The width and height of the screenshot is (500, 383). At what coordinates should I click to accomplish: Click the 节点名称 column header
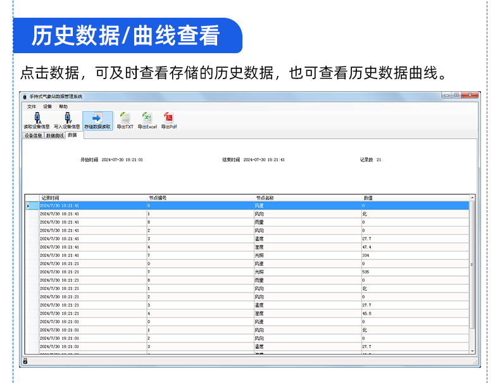pos(265,198)
